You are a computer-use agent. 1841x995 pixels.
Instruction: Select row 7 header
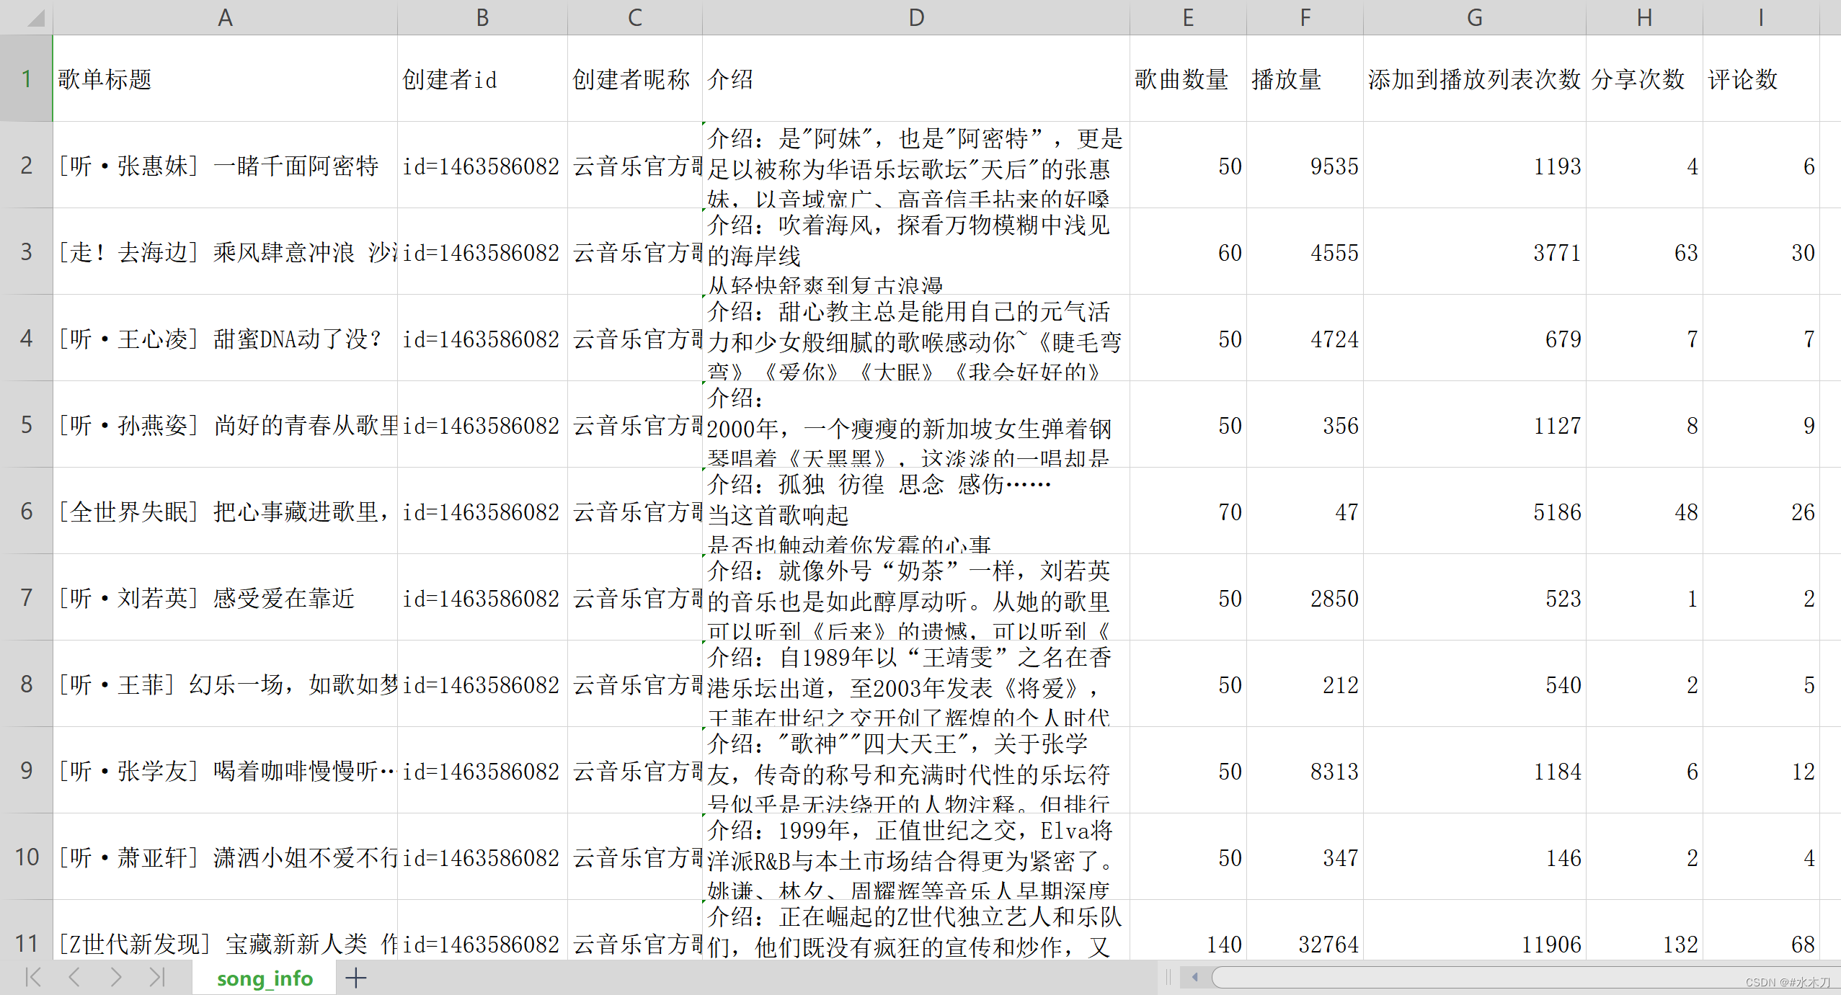27,597
